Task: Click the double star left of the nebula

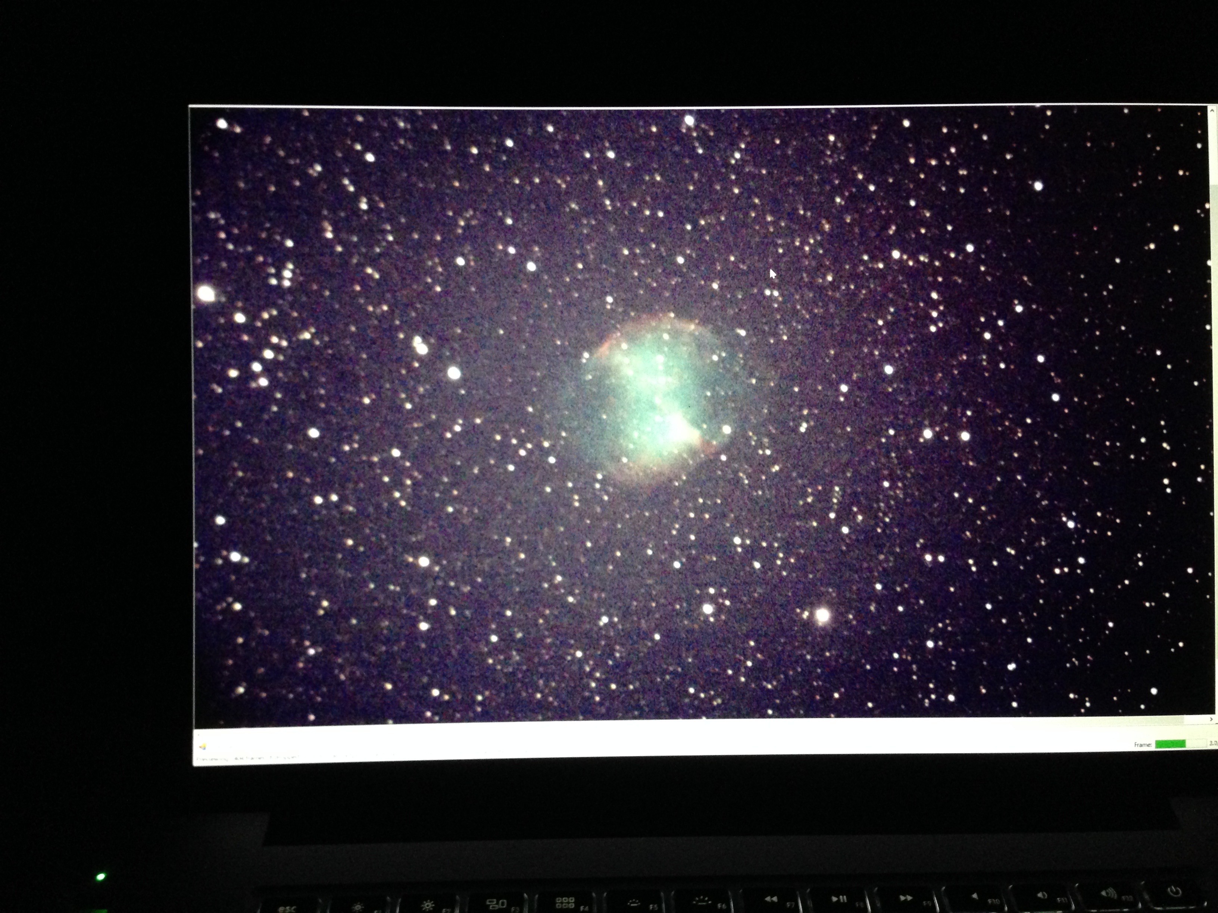Action: click(420, 346)
